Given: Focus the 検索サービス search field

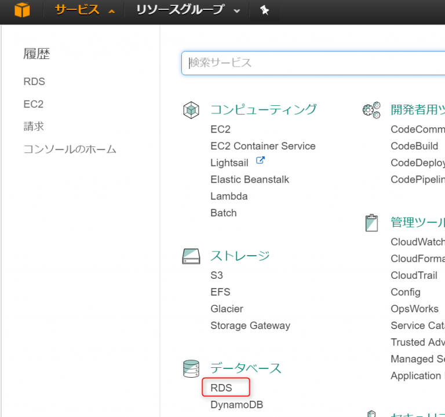Looking at the screenshot, I should (x=313, y=63).
